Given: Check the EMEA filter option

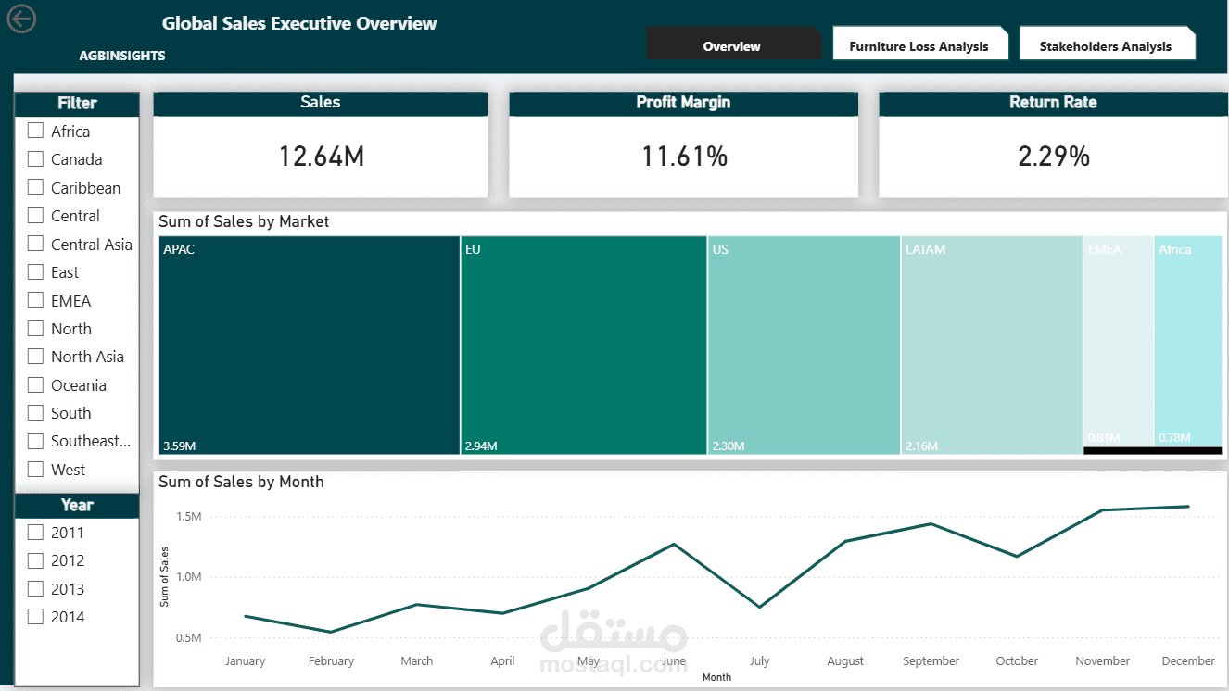Looking at the screenshot, I should 35,300.
